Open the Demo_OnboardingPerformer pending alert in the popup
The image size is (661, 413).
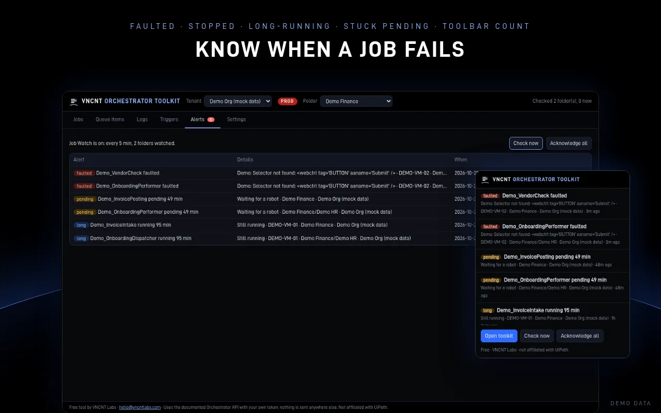click(553, 288)
